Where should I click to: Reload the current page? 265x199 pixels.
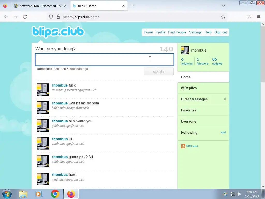click(x=25, y=17)
